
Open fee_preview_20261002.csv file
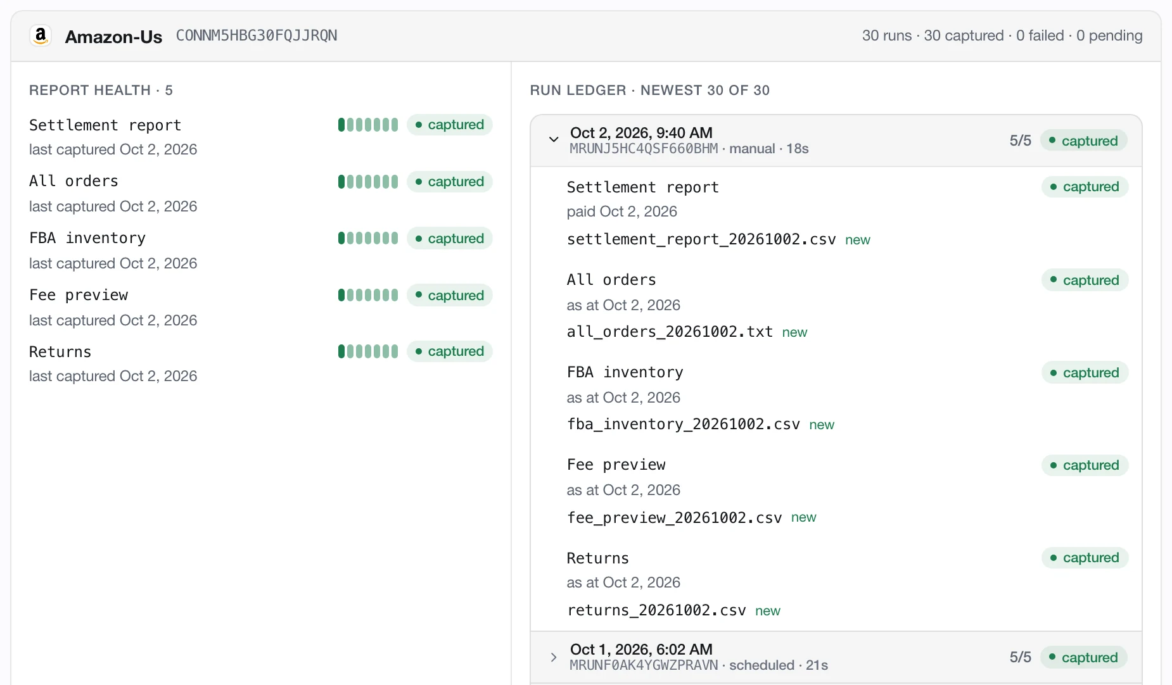click(x=674, y=518)
